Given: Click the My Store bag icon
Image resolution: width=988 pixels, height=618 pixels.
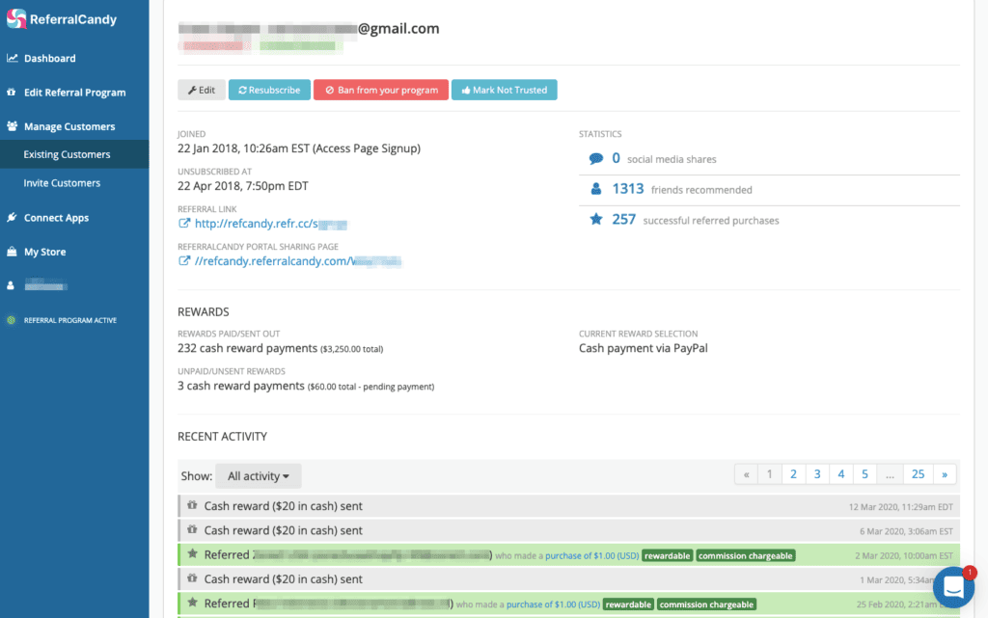Looking at the screenshot, I should click(x=12, y=251).
